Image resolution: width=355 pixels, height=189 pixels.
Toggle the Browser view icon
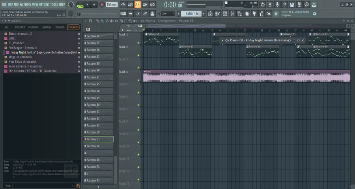click(239, 14)
